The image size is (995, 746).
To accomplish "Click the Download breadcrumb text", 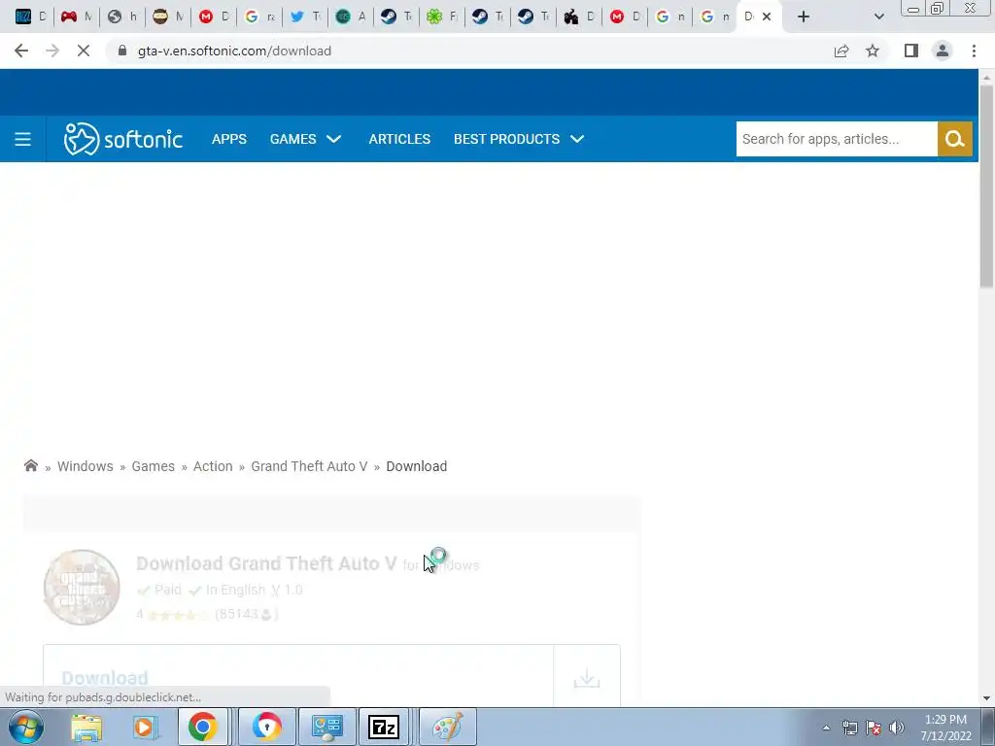I will click(416, 466).
